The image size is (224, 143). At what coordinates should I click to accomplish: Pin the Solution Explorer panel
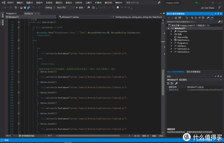(218, 13)
